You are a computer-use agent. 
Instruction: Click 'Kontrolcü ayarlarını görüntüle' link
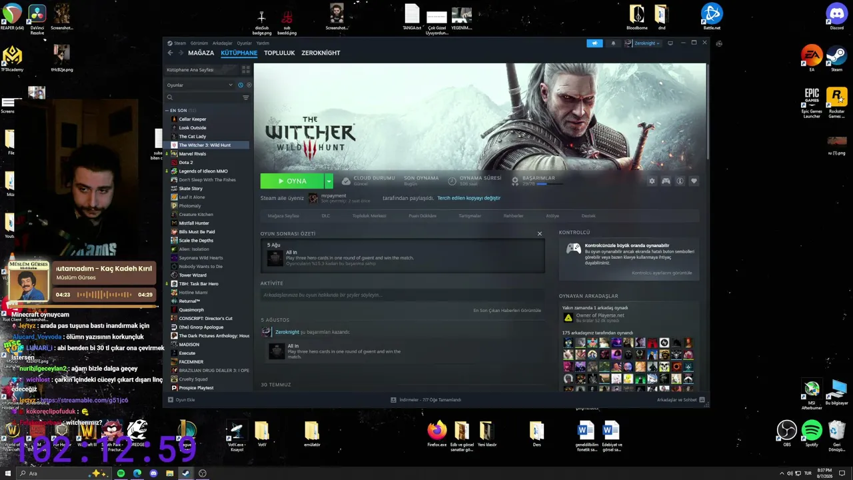click(662, 273)
